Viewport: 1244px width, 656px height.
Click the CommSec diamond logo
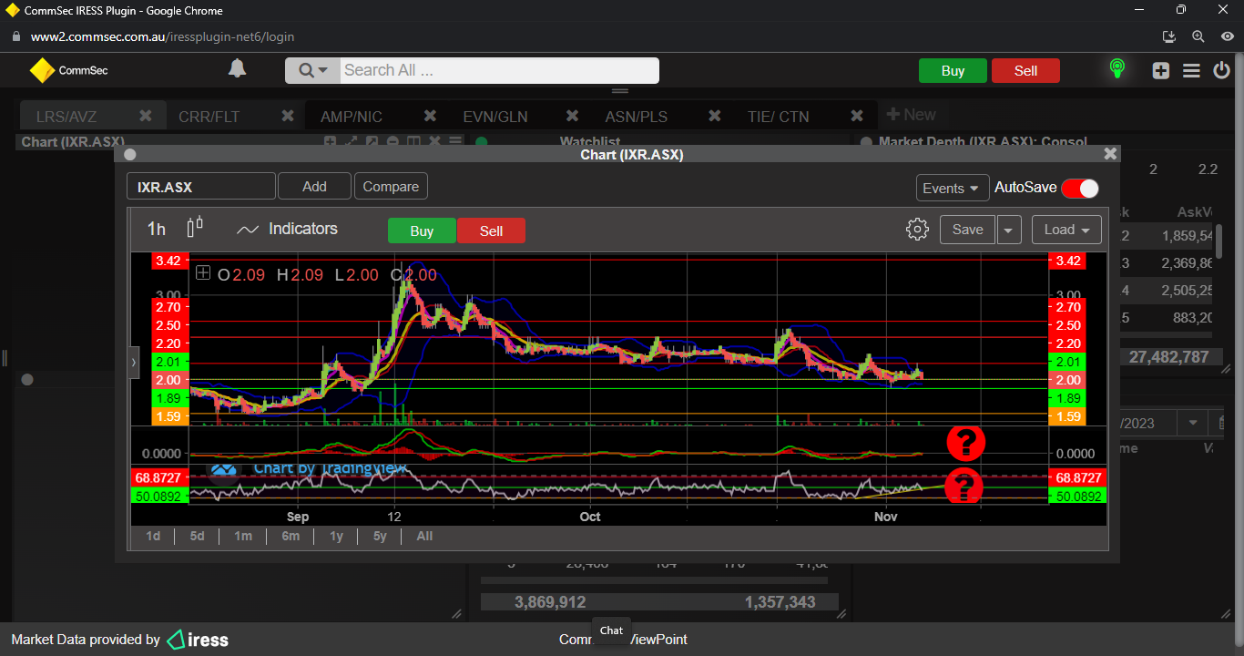(x=42, y=70)
